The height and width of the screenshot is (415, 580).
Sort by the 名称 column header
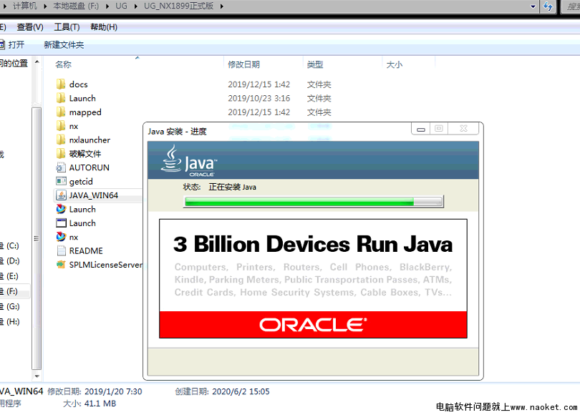coord(63,64)
